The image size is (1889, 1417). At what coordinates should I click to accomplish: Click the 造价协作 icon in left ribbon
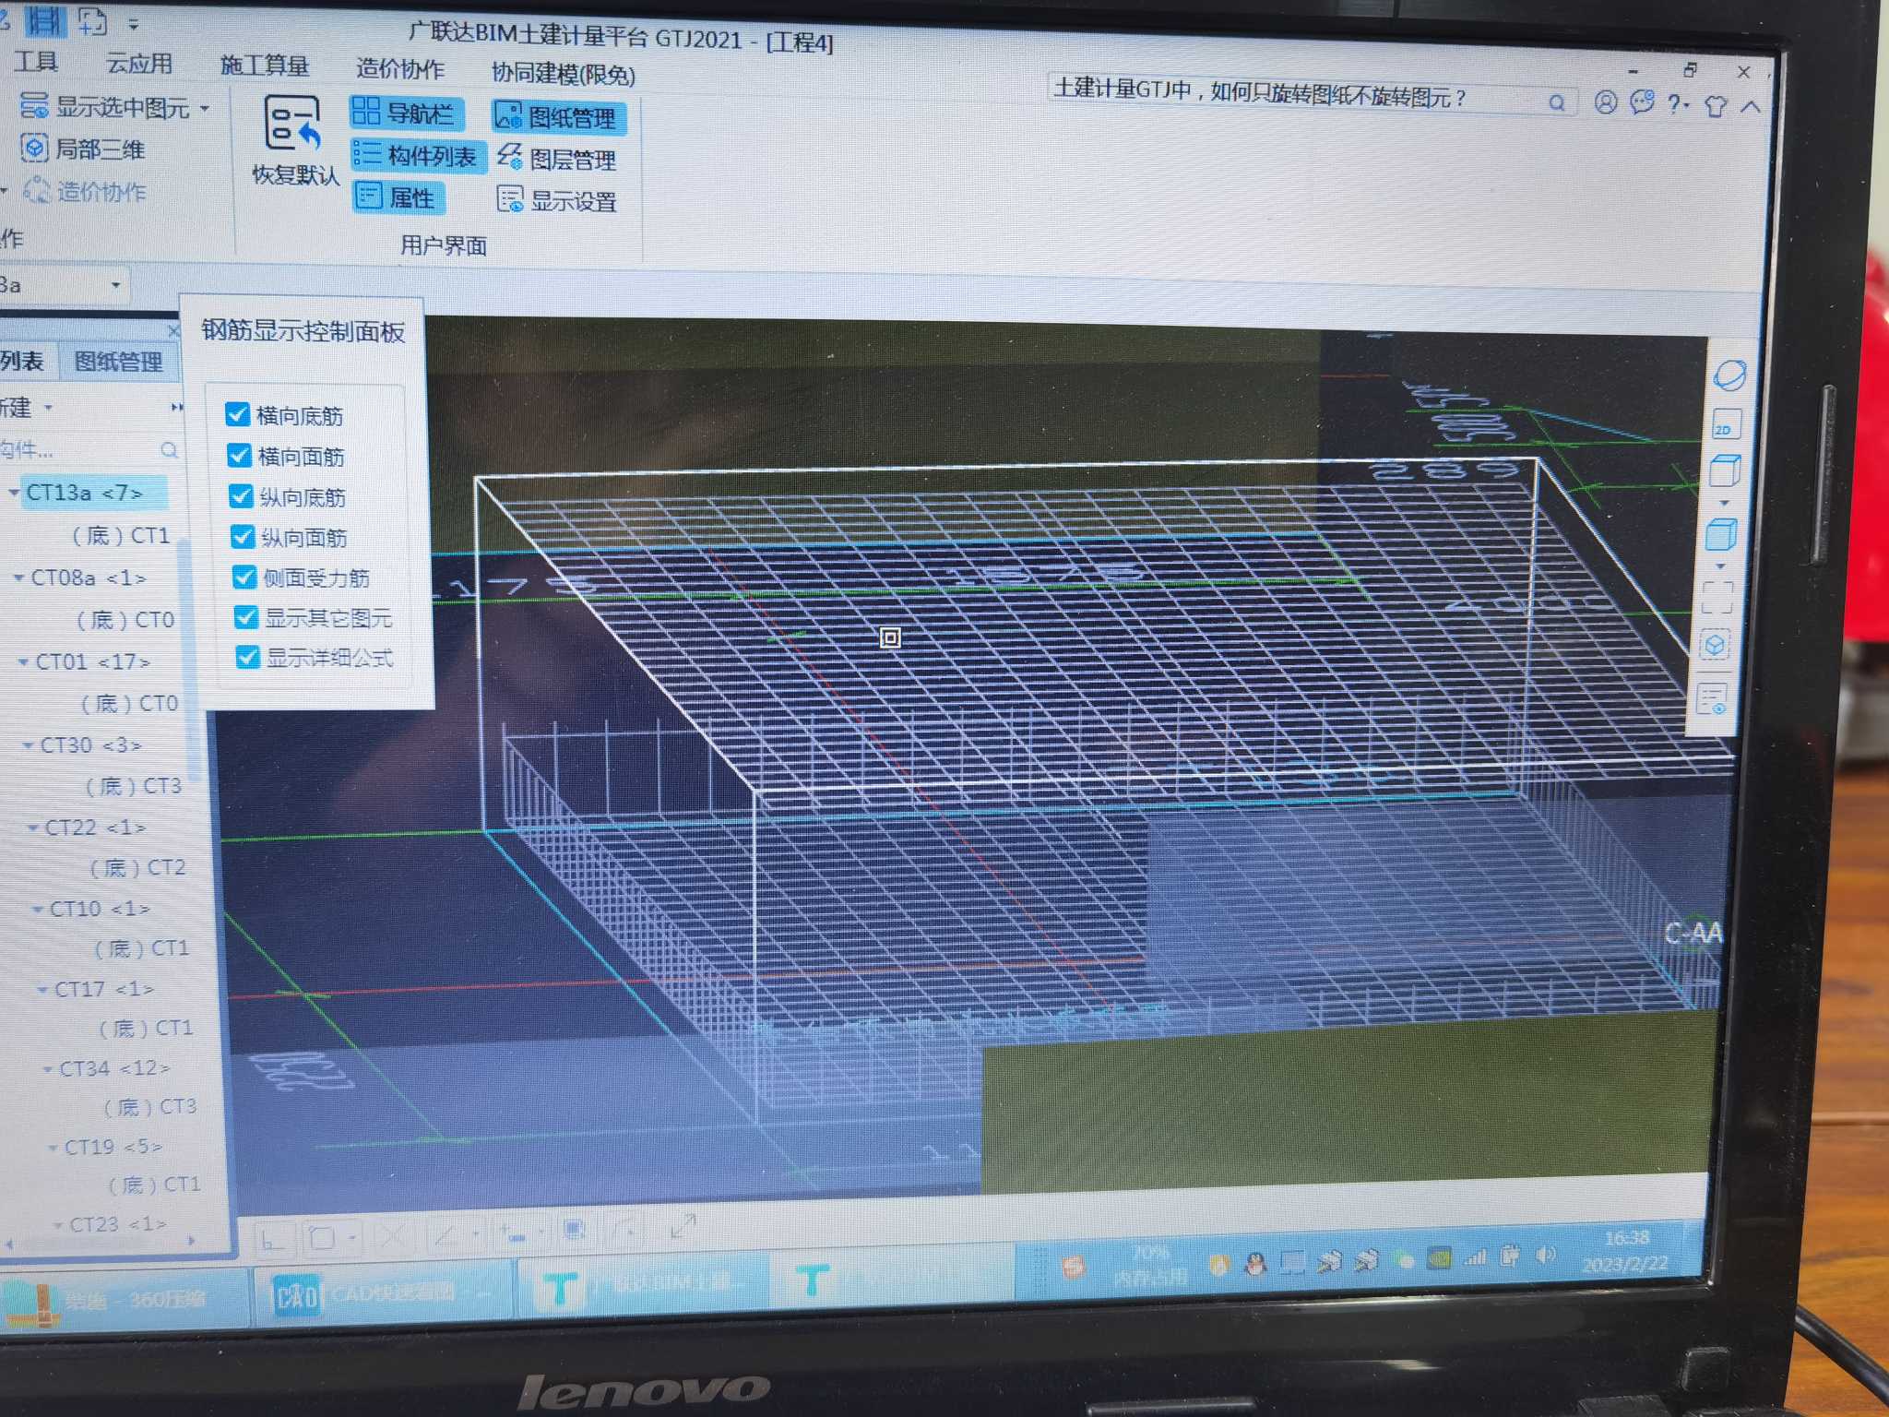coord(37,190)
